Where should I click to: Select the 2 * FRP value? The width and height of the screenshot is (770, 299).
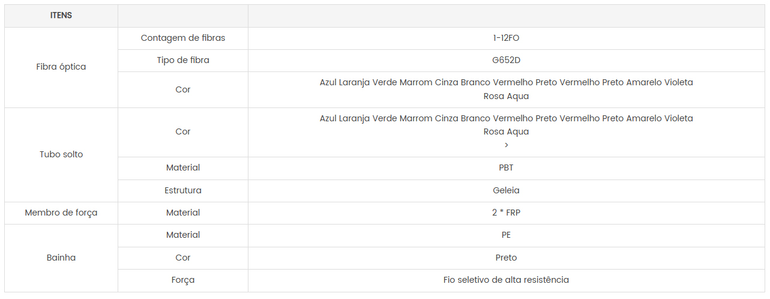[506, 213]
